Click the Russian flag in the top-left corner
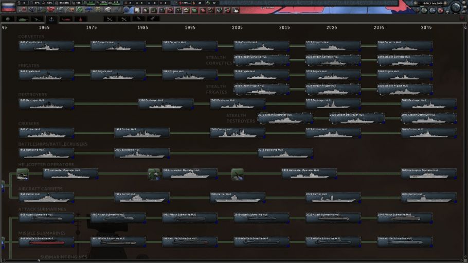Viewport: 468px width, 263px height. [x=8, y=7]
